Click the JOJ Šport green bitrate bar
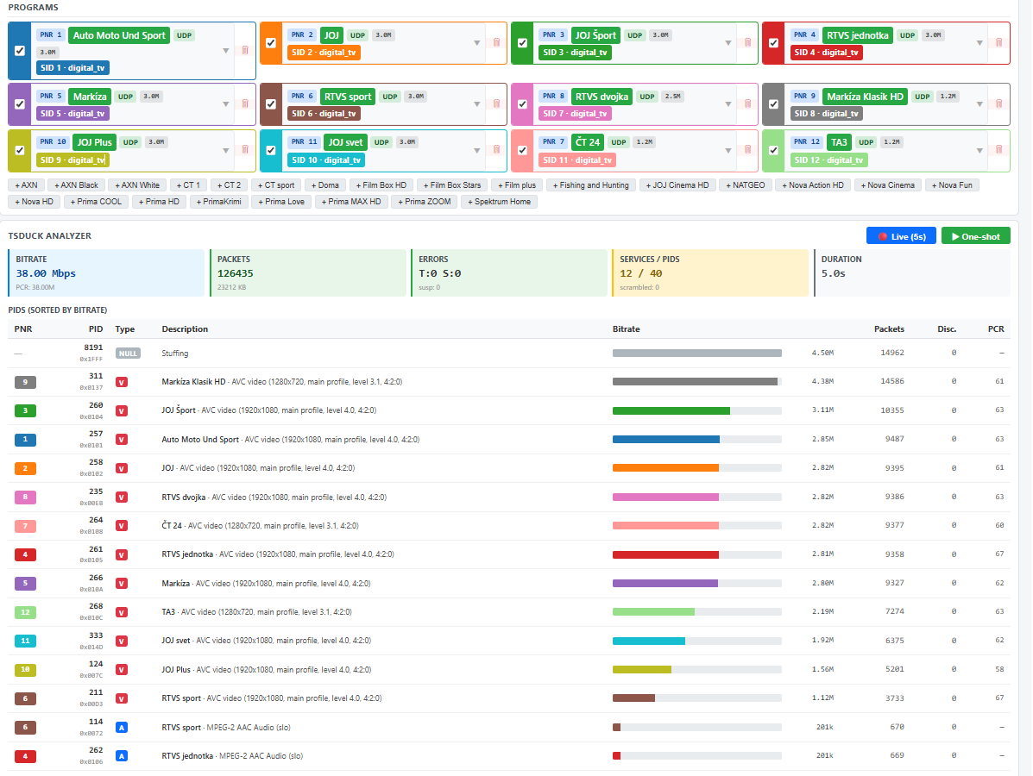The image size is (1033, 776). [x=671, y=410]
